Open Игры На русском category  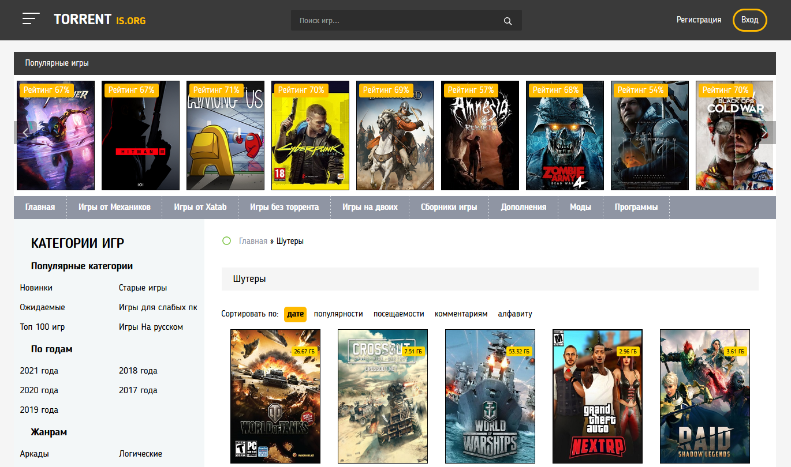click(x=151, y=327)
